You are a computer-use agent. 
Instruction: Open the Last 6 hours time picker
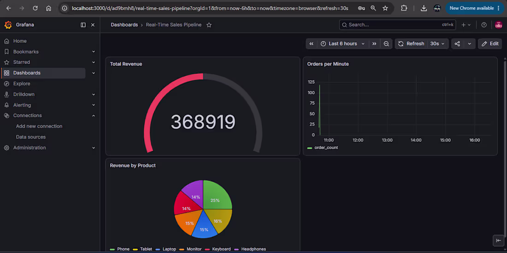(x=343, y=44)
